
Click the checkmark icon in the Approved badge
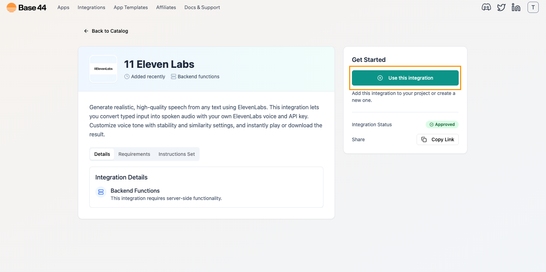431,125
